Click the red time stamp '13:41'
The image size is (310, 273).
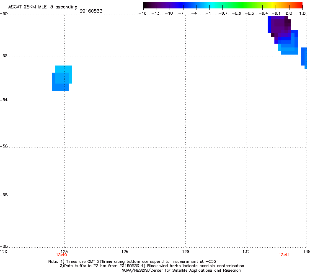(x=284, y=255)
